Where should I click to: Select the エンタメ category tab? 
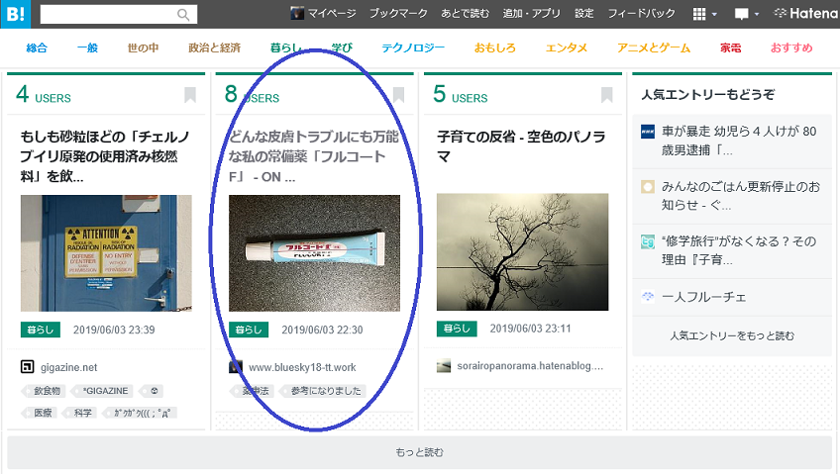[567, 48]
